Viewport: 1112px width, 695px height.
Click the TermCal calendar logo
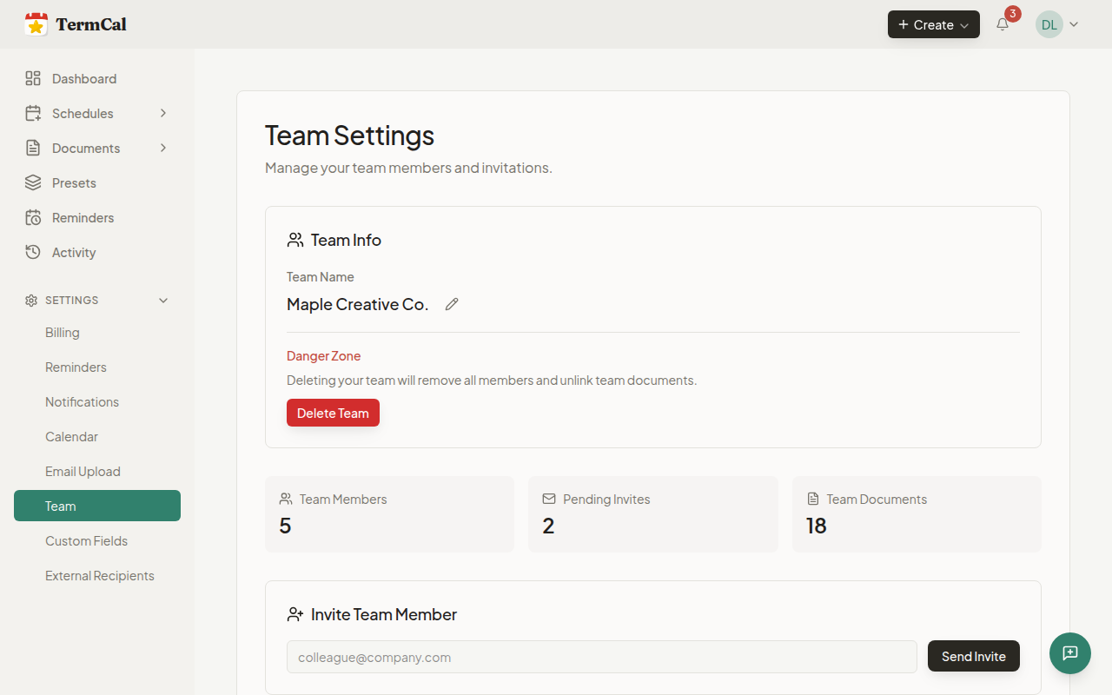(36, 23)
